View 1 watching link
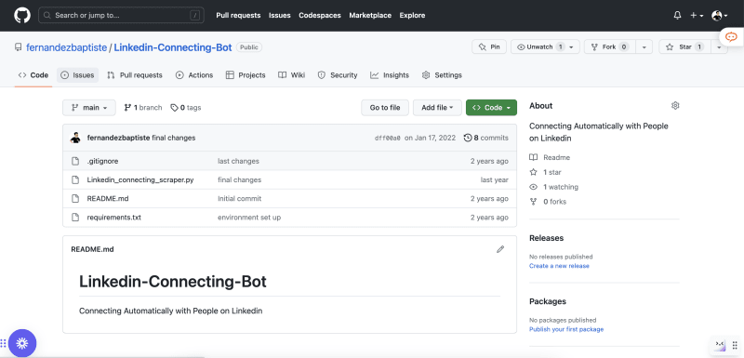 pyautogui.click(x=554, y=187)
